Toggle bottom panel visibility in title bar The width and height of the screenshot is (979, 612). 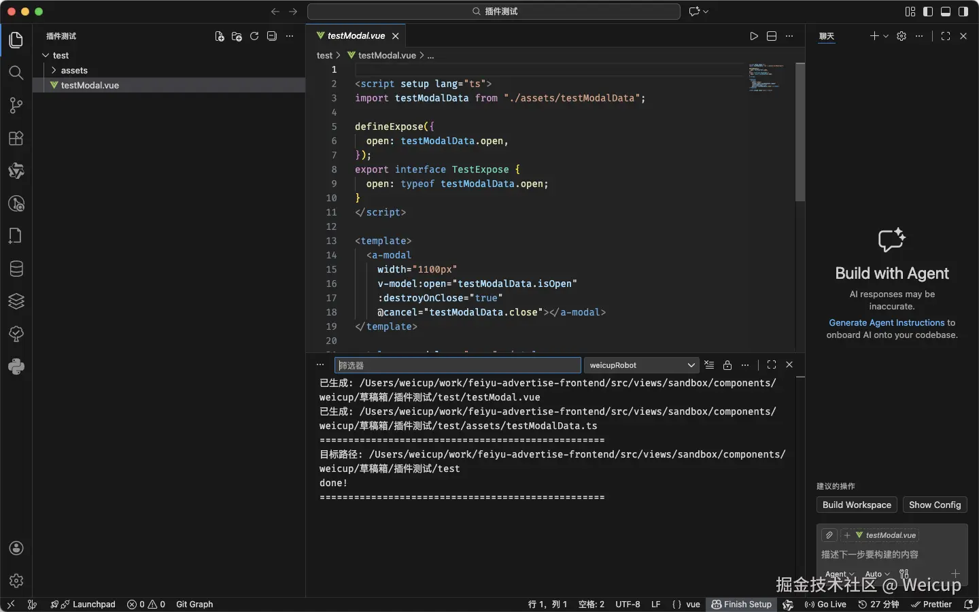click(x=946, y=12)
